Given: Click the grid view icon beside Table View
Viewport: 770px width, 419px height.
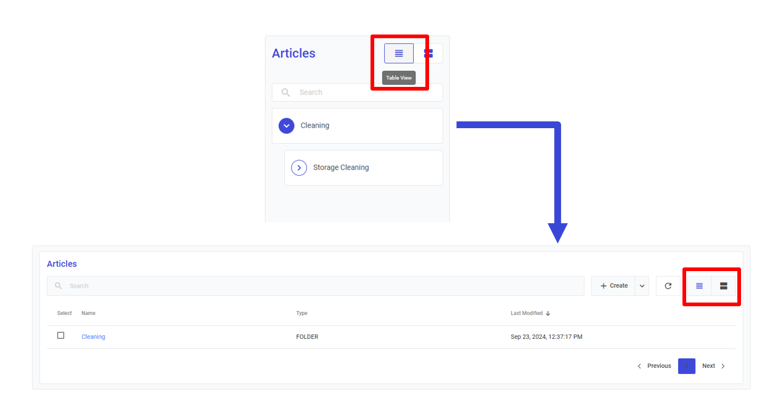Looking at the screenshot, I should pyautogui.click(x=428, y=54).
